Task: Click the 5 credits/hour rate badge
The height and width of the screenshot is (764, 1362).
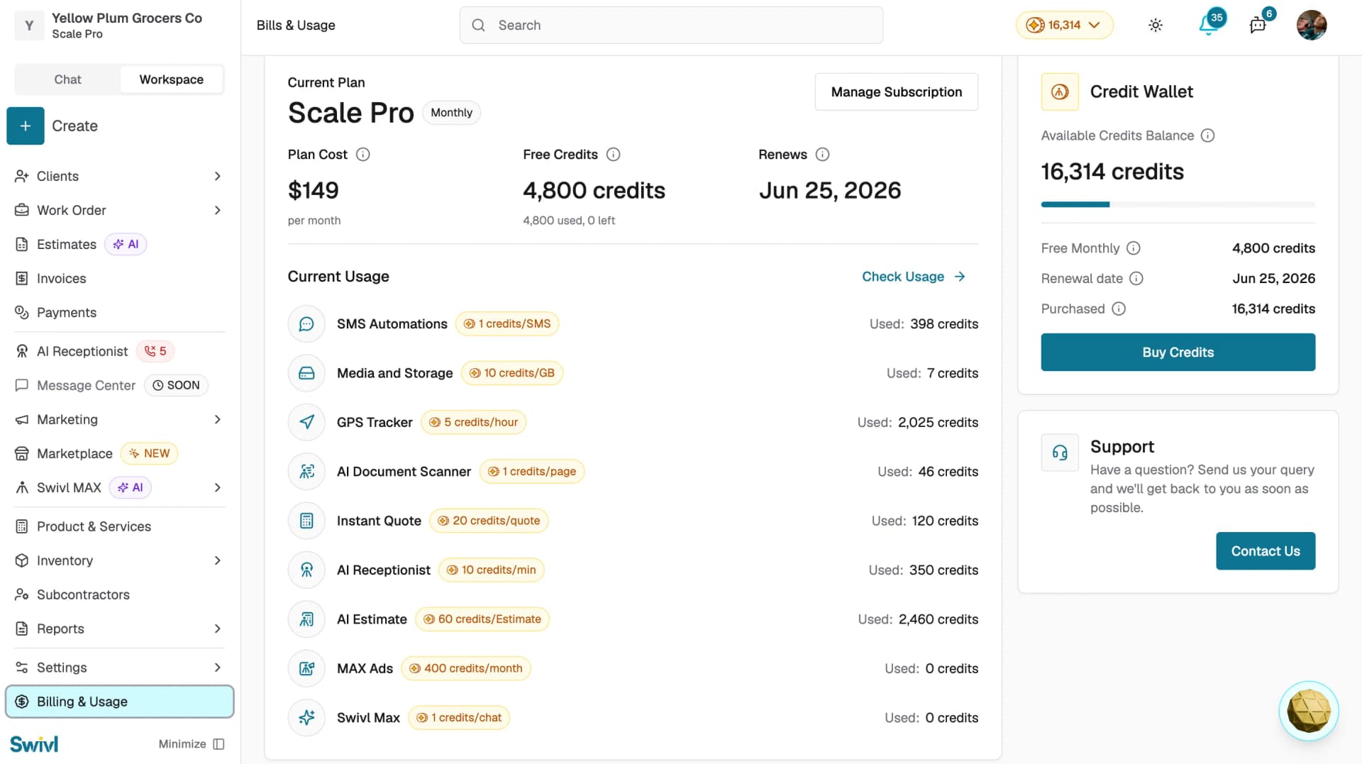Action: coord(474,423)
